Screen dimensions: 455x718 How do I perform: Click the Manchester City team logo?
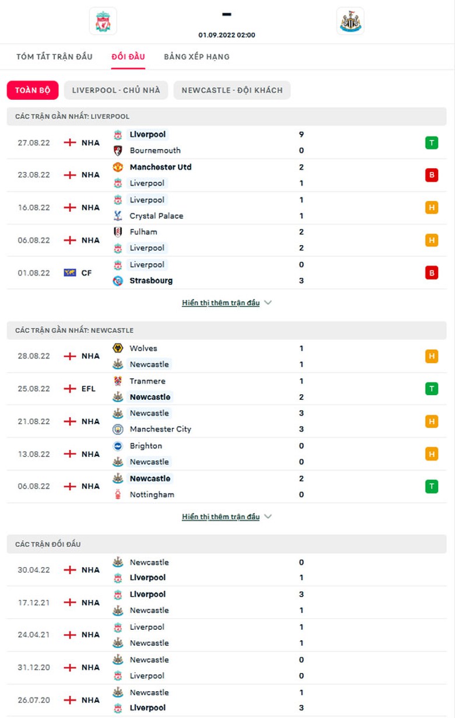click(118, 429)
